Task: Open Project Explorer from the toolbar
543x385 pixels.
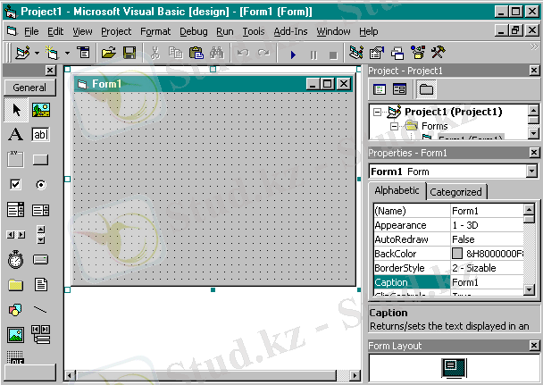Action: point(356,53)
